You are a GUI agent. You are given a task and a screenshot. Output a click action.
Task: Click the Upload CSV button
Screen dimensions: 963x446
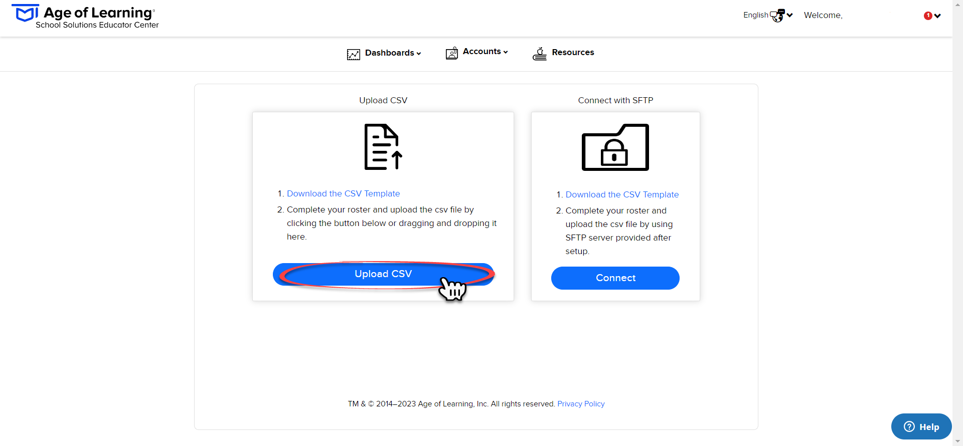(383, 274)
